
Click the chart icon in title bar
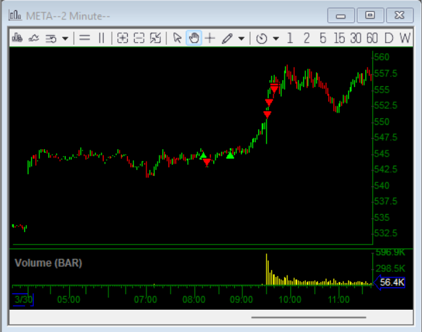[15, 15]
